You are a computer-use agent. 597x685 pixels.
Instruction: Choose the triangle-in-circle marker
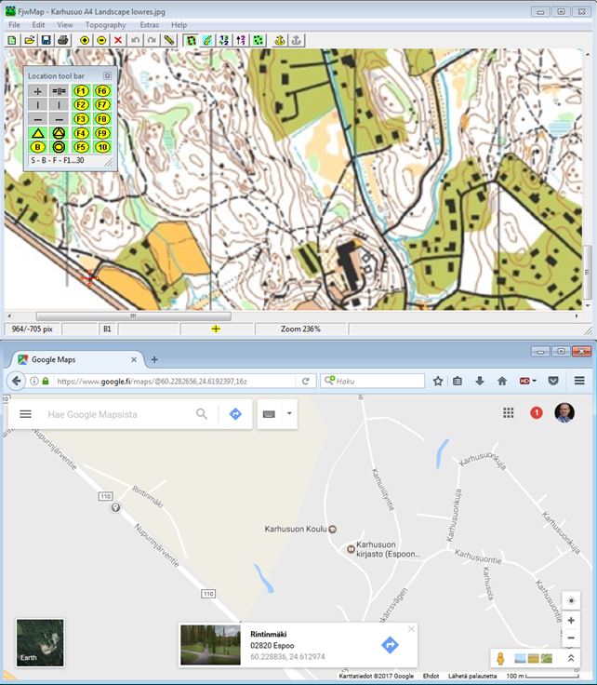(59, 133)
